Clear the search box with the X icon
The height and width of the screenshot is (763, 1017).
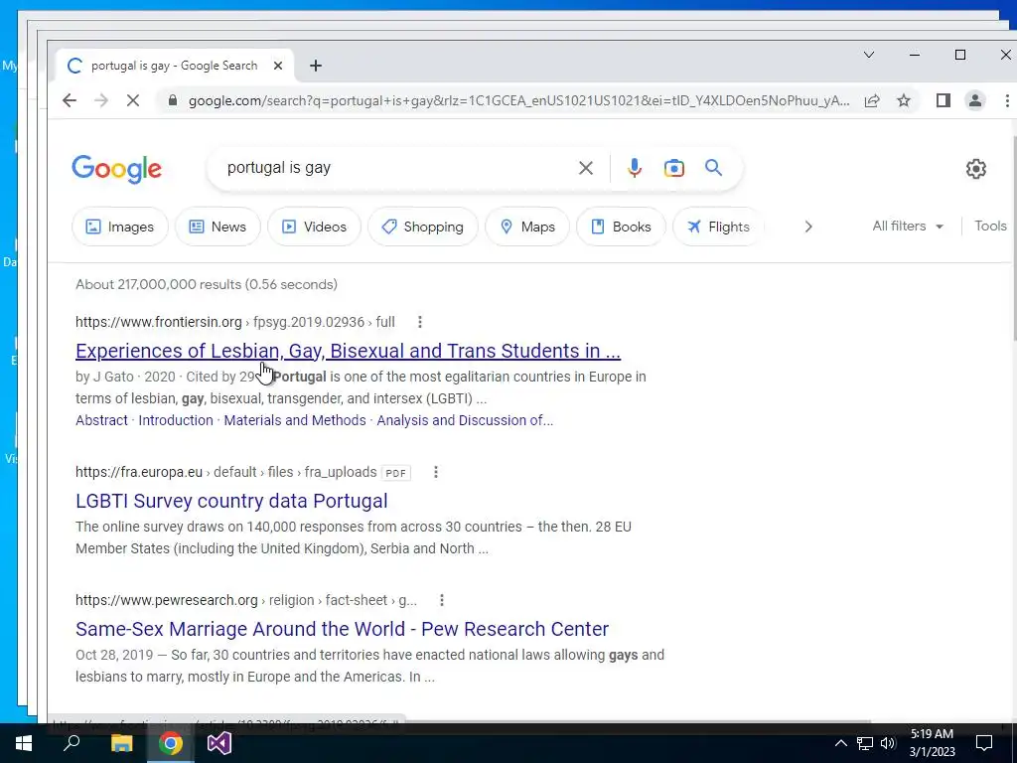[x=586, y=168]
